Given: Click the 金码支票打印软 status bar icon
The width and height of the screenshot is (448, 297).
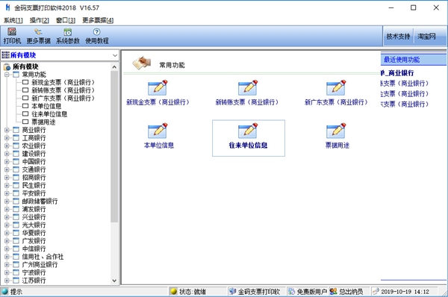Looking at the screenshot, I should pos(232,291).
